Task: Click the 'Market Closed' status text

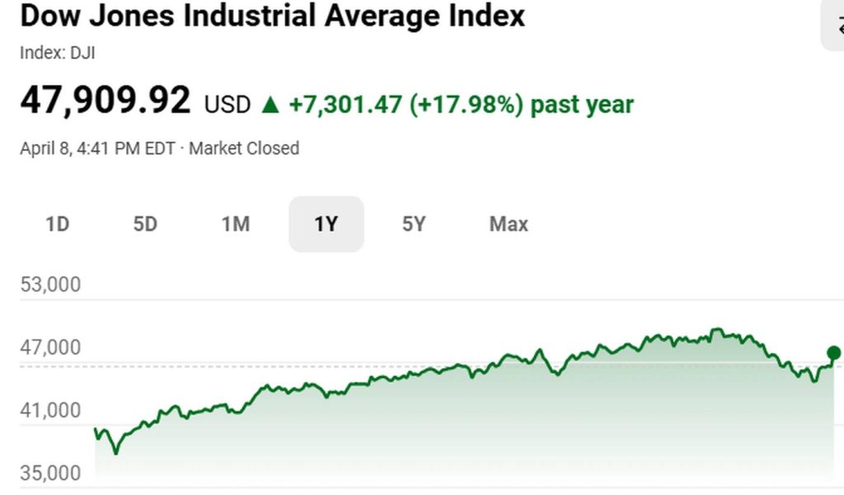Action: (x=244, y=149)
